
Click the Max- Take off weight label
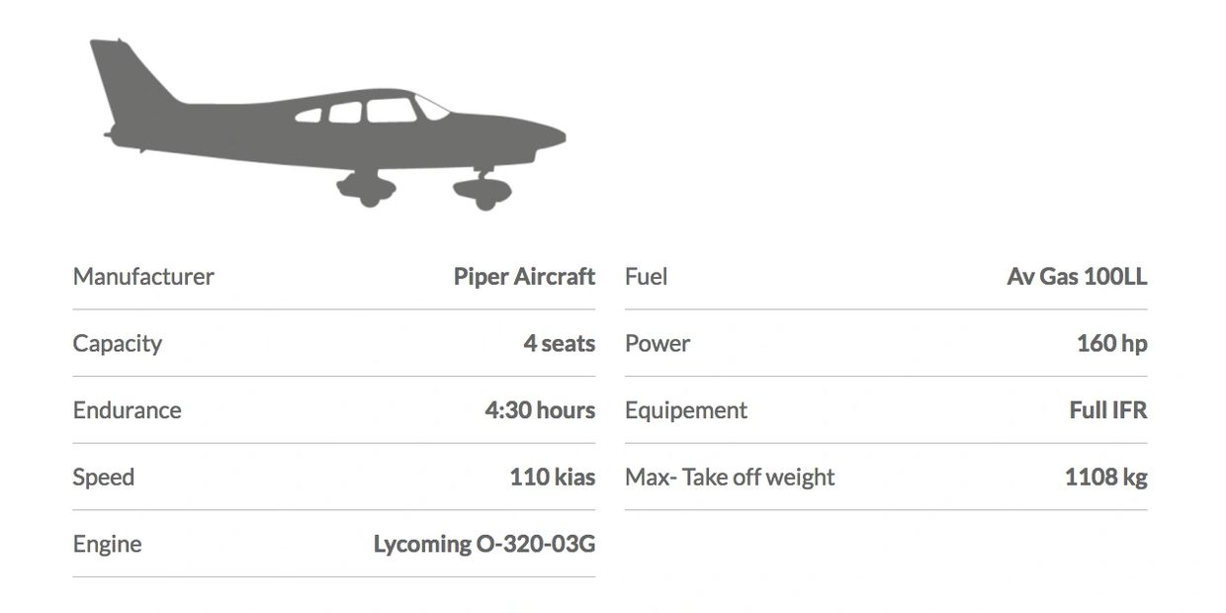pos(730,478)
